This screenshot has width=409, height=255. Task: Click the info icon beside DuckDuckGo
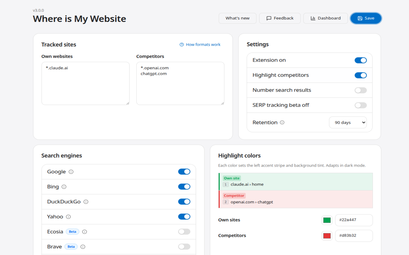(x=86, y=202)
